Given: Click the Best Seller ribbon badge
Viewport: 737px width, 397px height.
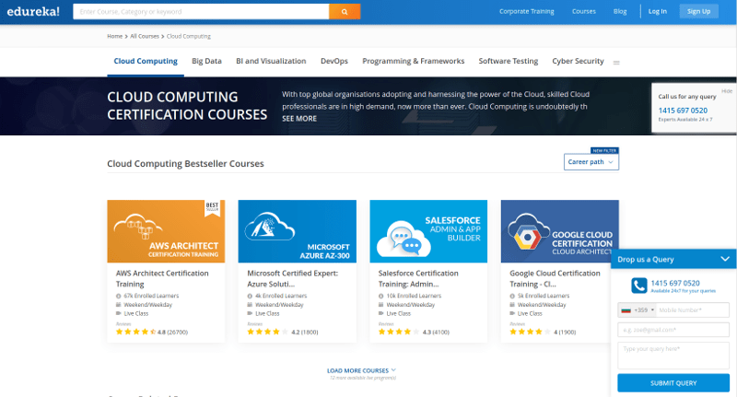Looking at the screenshot, I should (x=212, y=207).
